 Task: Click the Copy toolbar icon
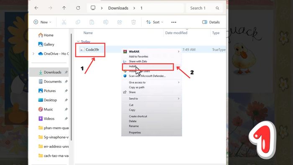78,22
